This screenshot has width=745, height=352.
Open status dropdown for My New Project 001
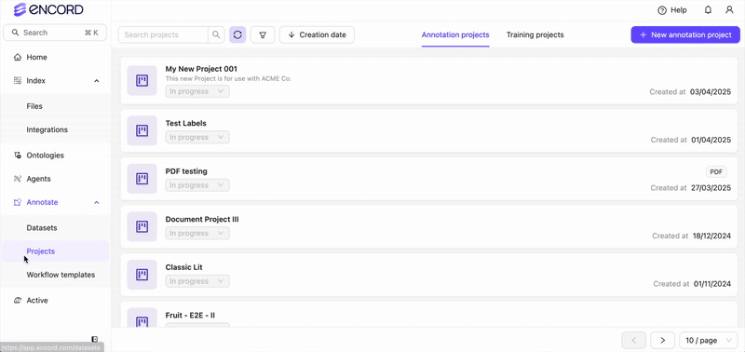click(197, 91)
